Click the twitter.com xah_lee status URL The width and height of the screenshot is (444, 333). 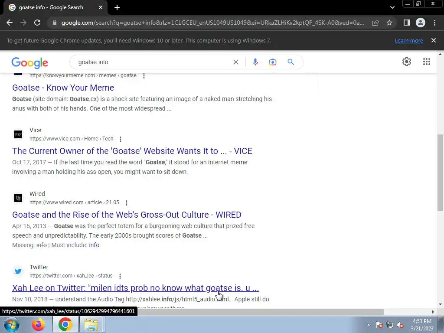pos(71,276)
